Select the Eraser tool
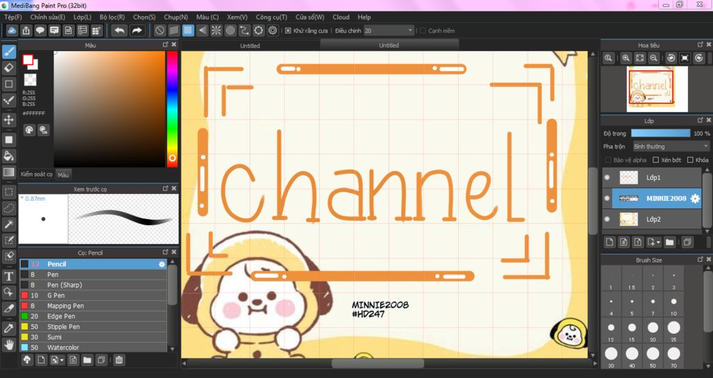713x378 pixels. (8, 68)
